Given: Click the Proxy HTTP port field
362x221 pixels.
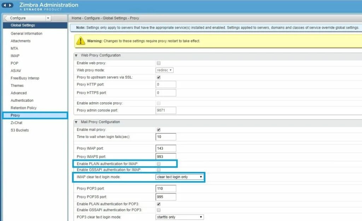Looking at the screenshot, I should (x=166, y=84).
